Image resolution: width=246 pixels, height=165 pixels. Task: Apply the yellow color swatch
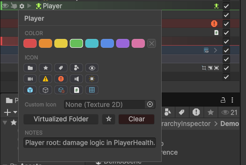[x=61, y=43]
